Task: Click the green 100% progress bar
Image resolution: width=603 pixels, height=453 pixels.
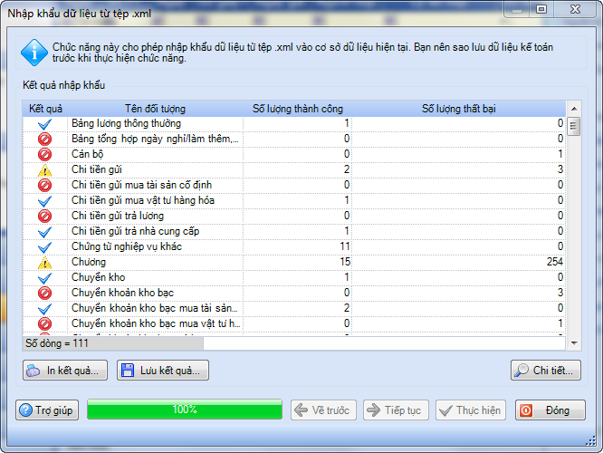Action: (185, 410)
